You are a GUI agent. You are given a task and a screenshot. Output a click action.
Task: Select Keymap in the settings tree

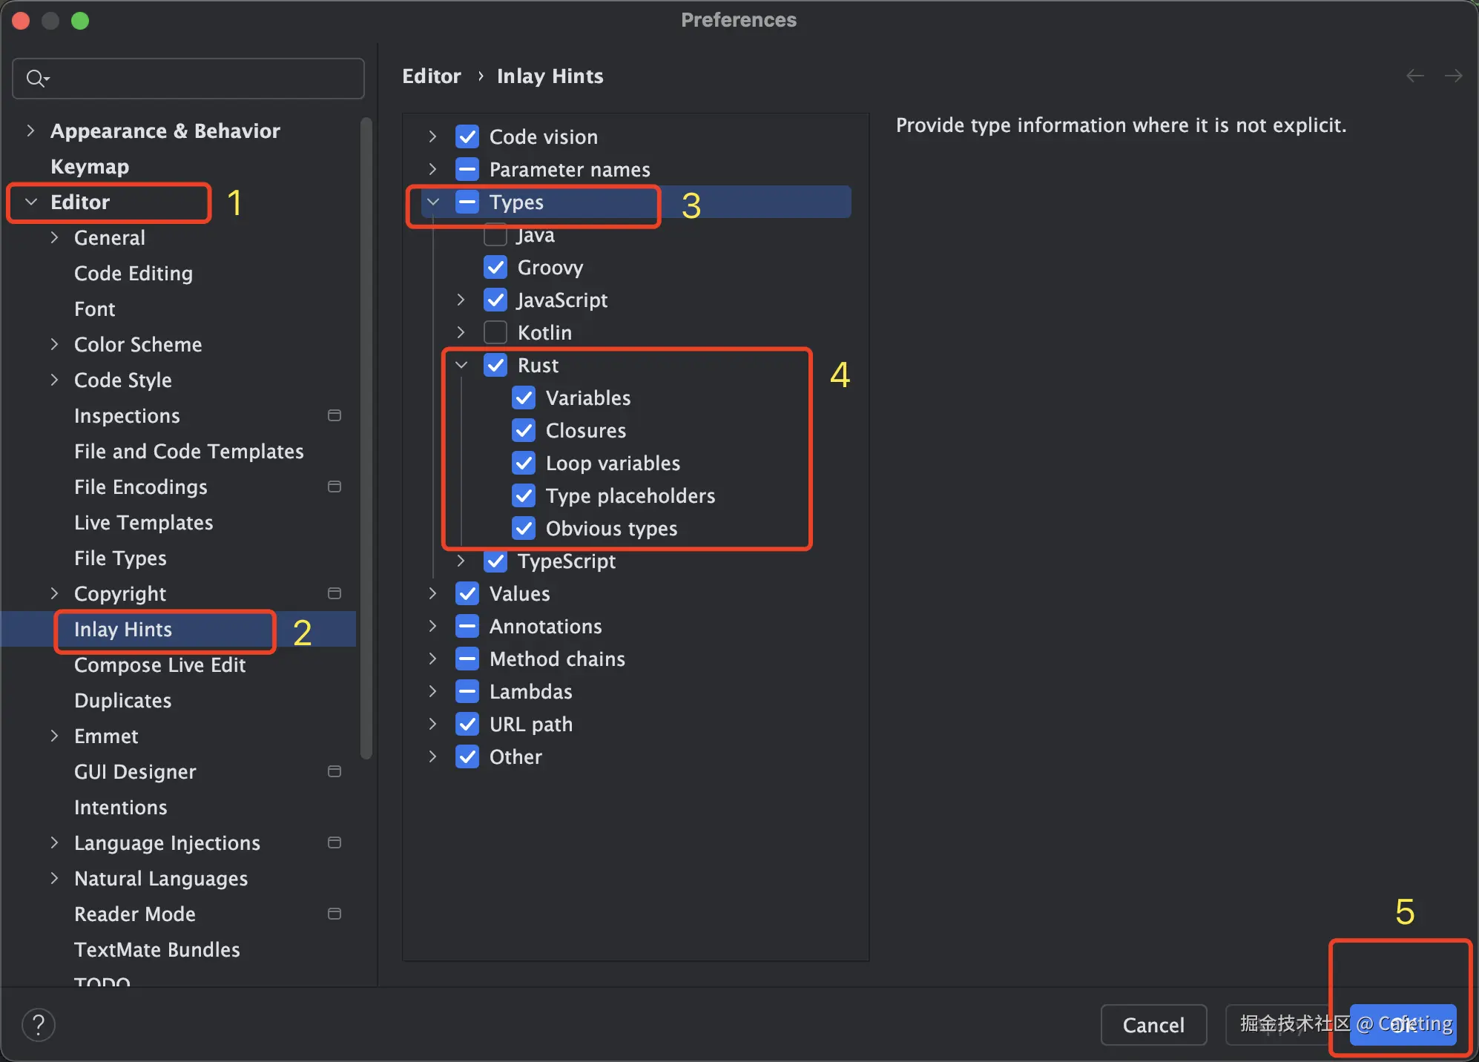tap(90, 166)
